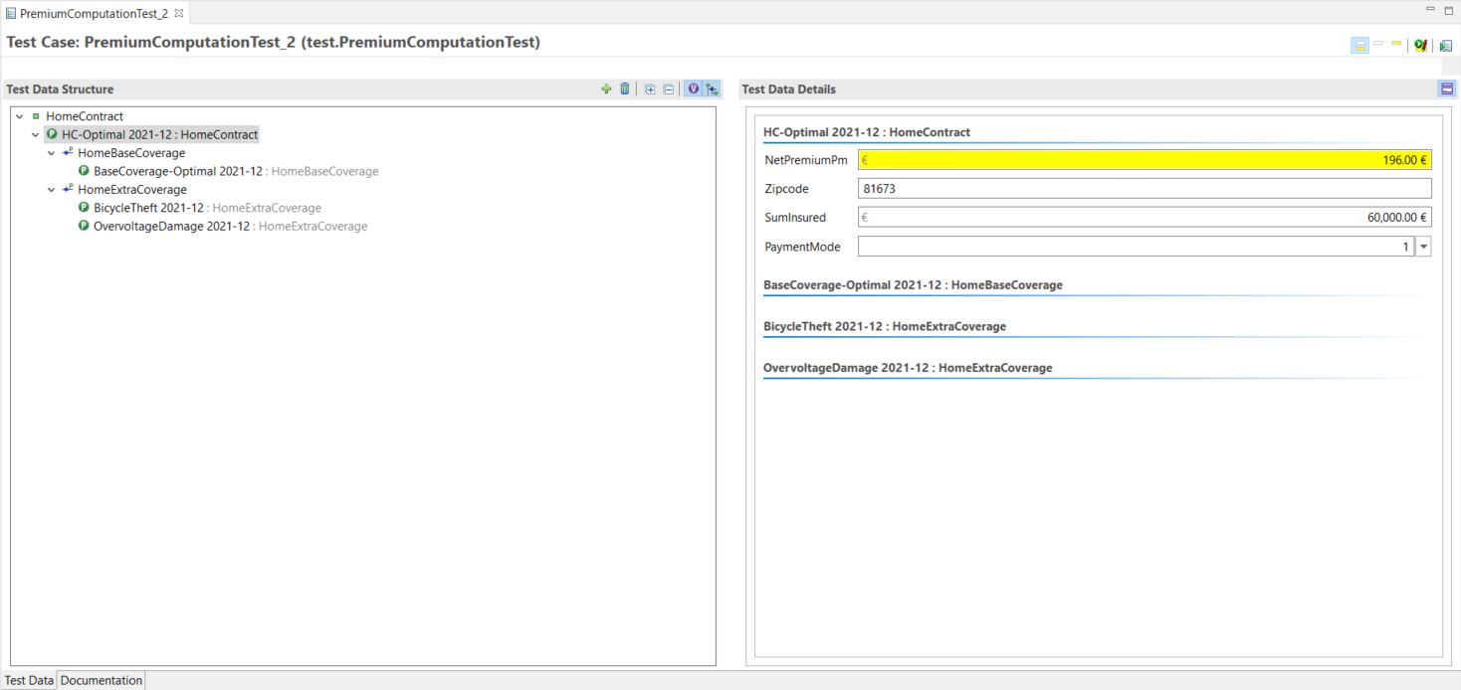
Task: Select the Test Data tab
Action: click(x=29, y=681)
